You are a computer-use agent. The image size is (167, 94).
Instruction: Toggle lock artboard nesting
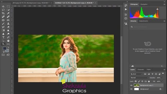coord(146,81)
